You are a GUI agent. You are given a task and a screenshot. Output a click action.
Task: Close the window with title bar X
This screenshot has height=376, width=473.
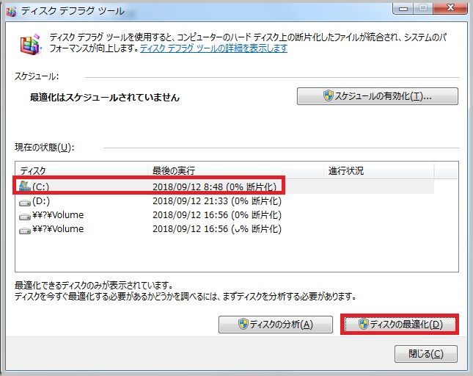point(451,8)
